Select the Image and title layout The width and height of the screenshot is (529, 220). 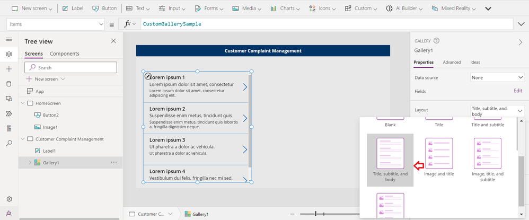tap(439, 157)
